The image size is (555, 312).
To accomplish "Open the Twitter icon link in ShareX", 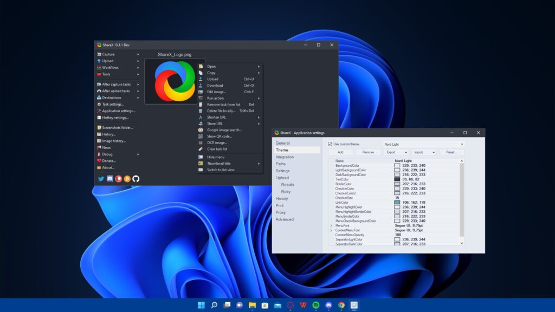I will (x=101, y=179).
